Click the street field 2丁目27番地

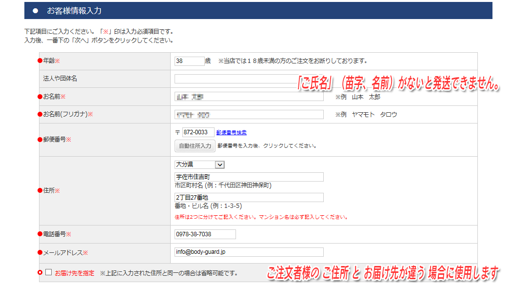(249, 197)
